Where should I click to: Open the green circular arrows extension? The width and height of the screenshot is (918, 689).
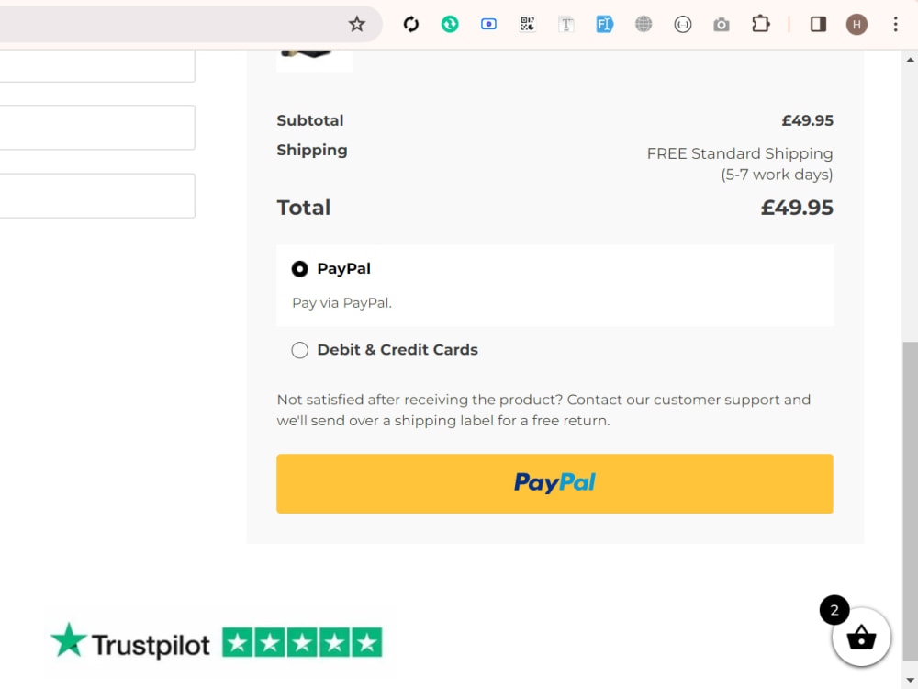pos(450,24)
